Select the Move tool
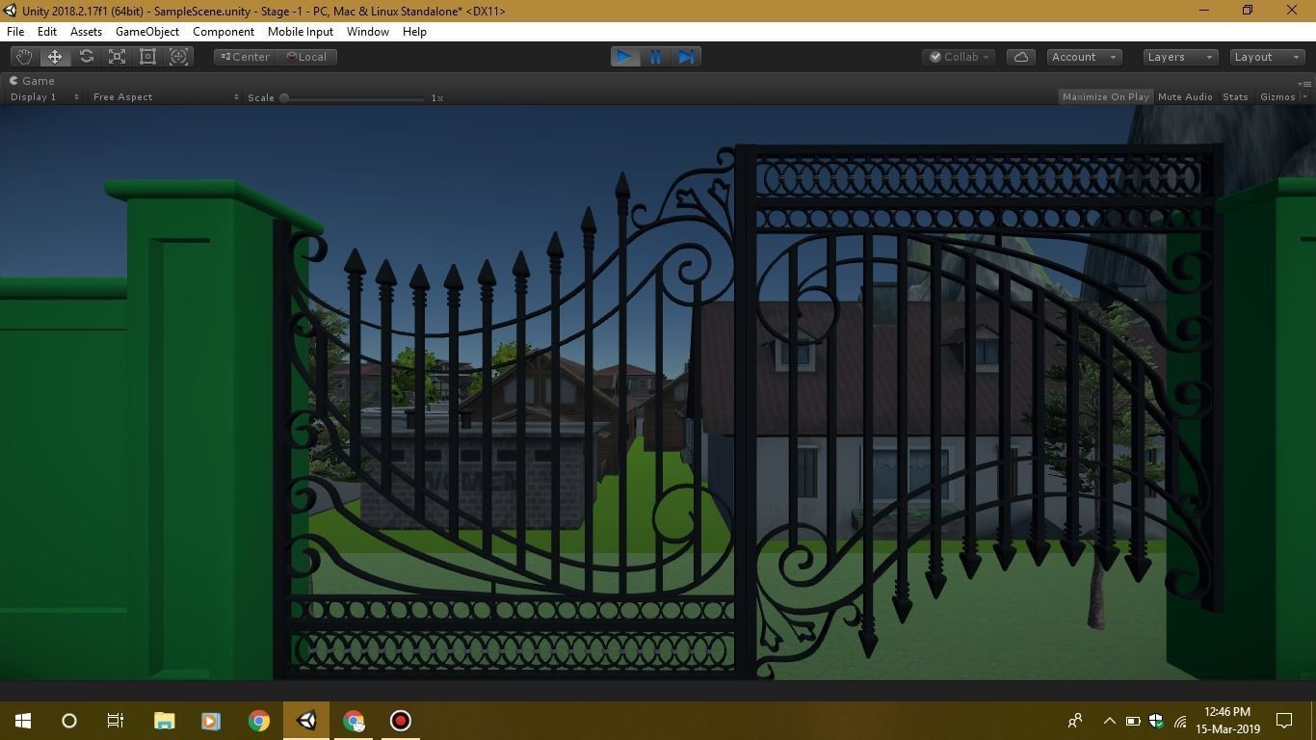This screenshot has height=740, width=1316. tap(55, 57)
